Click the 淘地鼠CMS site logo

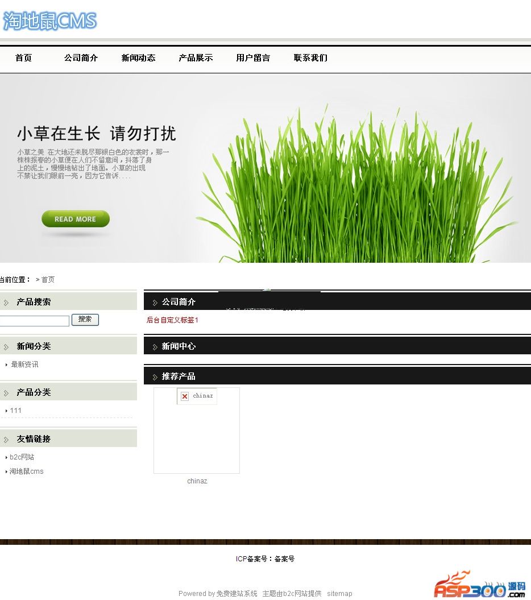point(50,21)
